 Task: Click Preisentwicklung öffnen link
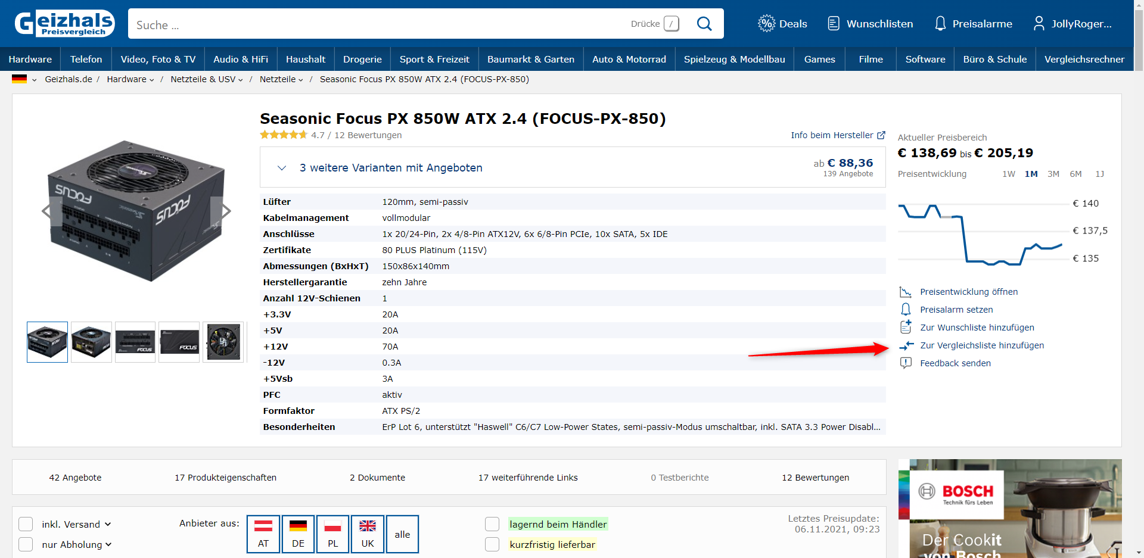click(x=969, y=292)
